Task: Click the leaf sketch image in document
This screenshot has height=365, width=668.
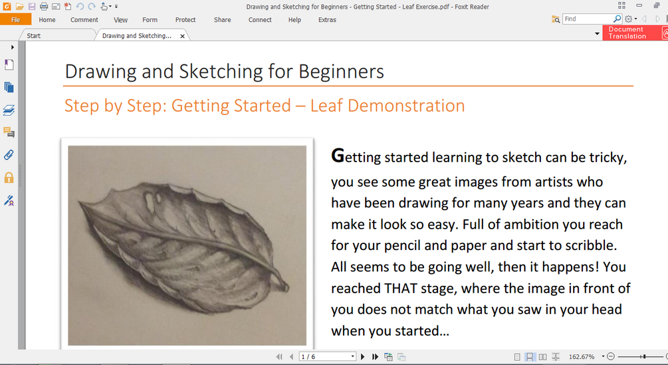Action: (x=187, y=245)
